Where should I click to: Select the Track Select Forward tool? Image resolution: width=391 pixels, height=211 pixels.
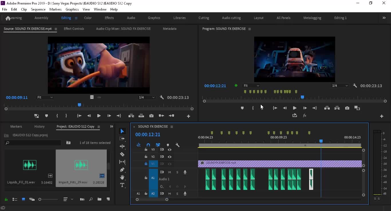pos(122,139)
